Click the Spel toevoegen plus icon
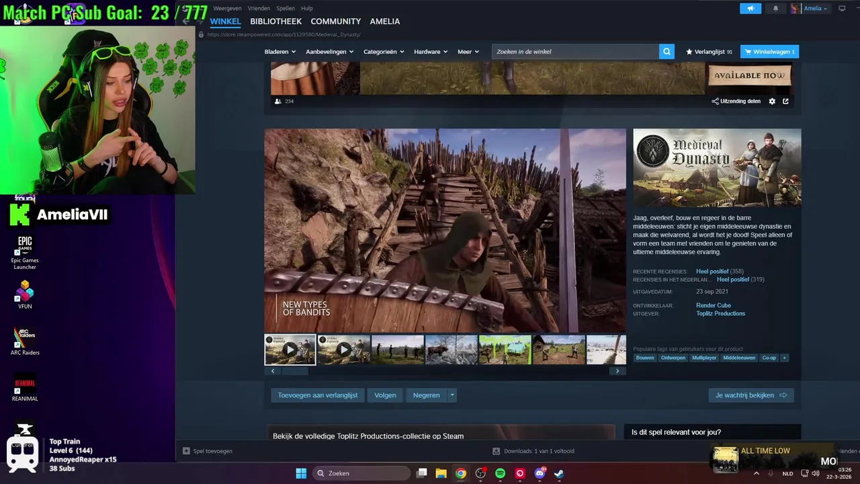 pyautogui.click(x=187, y=451)
